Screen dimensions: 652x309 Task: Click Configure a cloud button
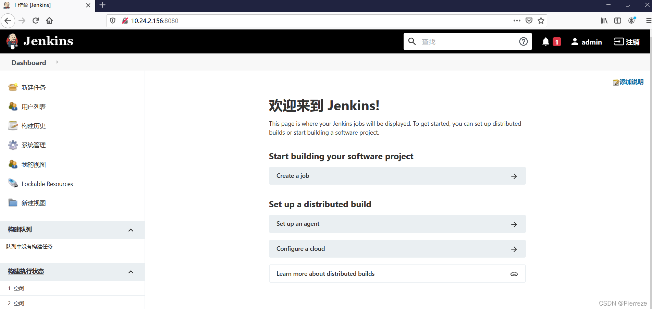pos(397,249)
